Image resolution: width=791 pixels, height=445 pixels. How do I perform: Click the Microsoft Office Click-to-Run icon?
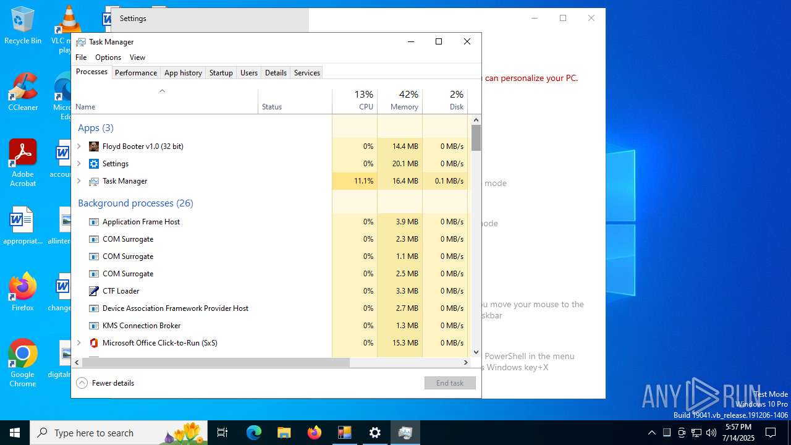coord(94,343)
